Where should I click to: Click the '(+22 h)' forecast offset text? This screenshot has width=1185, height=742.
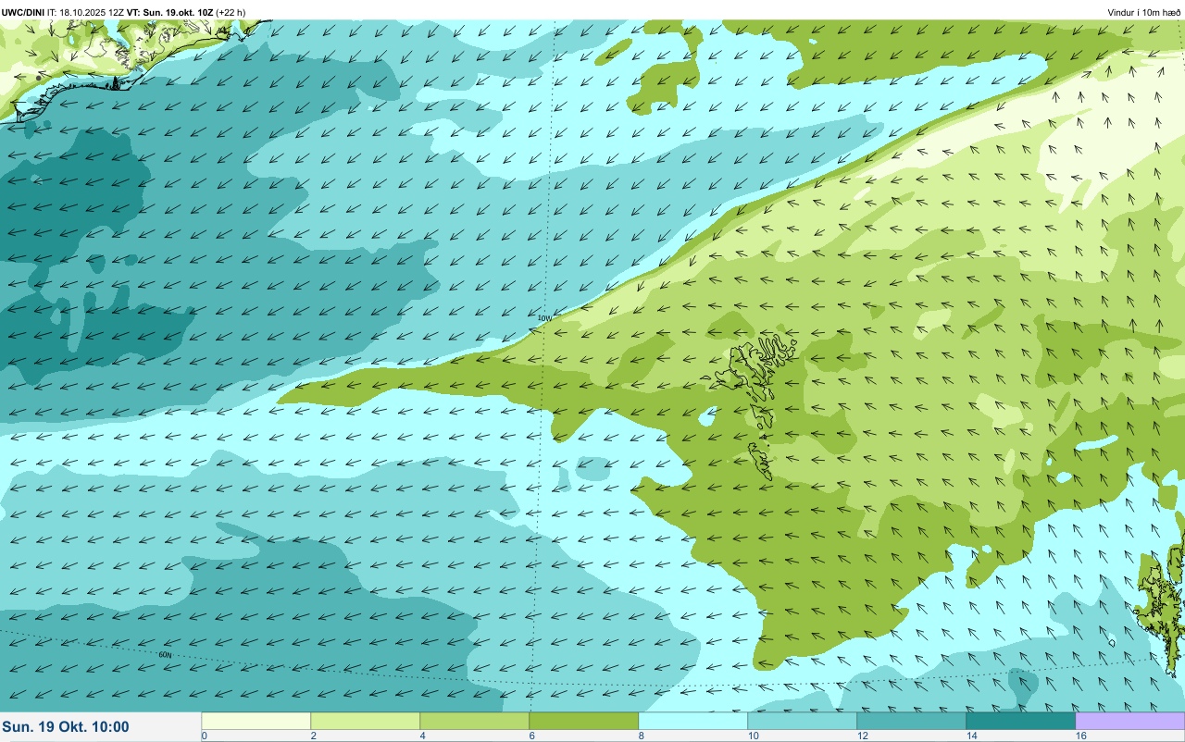pyautogui.click(x=231, y=12)
